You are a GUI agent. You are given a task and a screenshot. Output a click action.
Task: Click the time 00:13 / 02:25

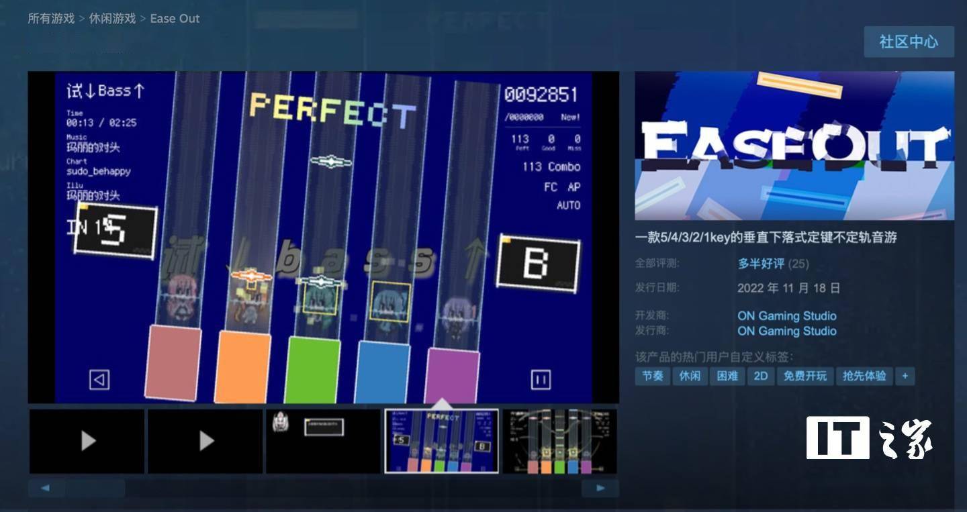[x=101, y=123]
